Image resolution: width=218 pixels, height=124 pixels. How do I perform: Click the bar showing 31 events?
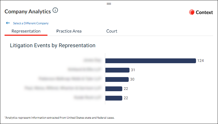coord(117,70)
